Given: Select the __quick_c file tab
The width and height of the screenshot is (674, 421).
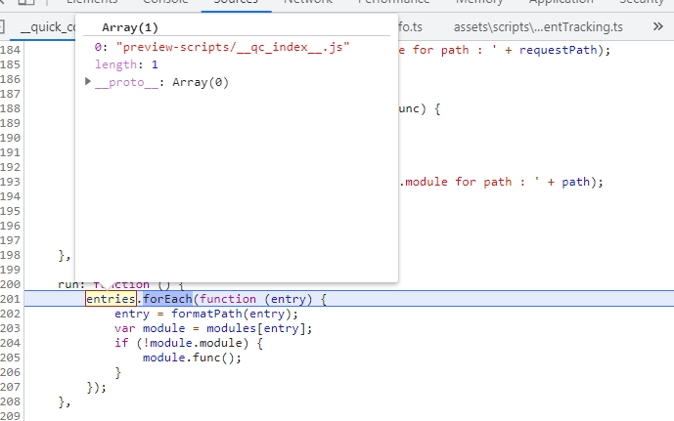Looking at the screenshot, I should tap(47, 27).
